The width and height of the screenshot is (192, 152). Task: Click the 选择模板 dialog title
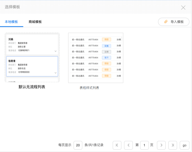(12, 7)
